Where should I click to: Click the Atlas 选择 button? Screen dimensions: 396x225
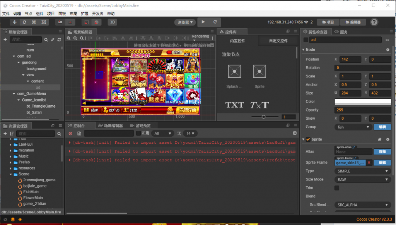pyautogui.click(x=382, y=151)
